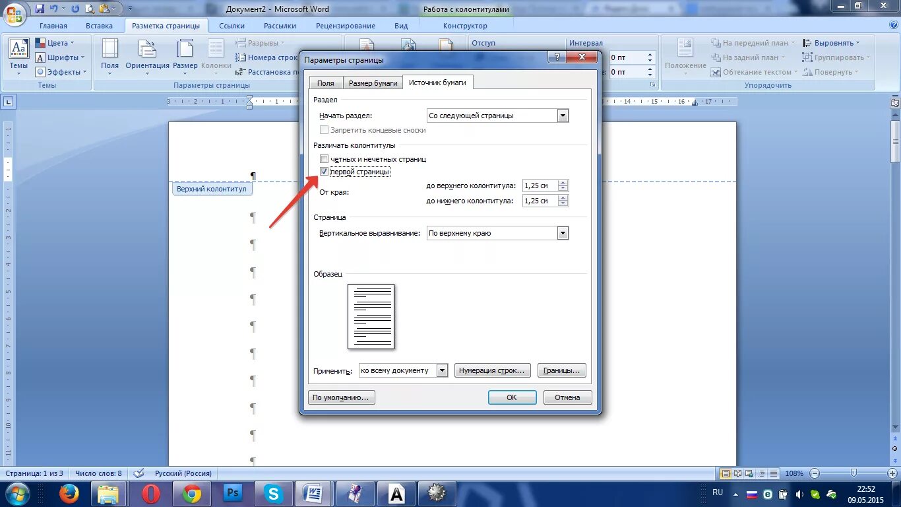Image resolution: width=901 pixels, height=507 pixels.
Task: Click the Нумерация строк button
Action: pyautogui.click(x=493, y=370)
